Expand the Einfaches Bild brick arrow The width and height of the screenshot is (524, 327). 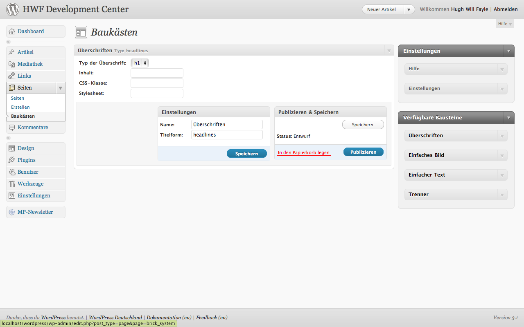tap(502, 155)
